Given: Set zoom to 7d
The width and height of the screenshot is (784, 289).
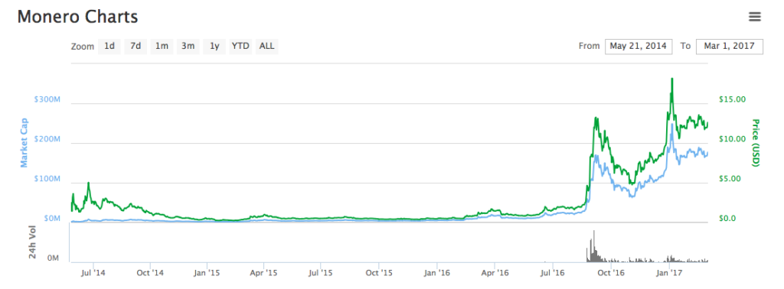Looking at the screenshot, I should point(136,47).
